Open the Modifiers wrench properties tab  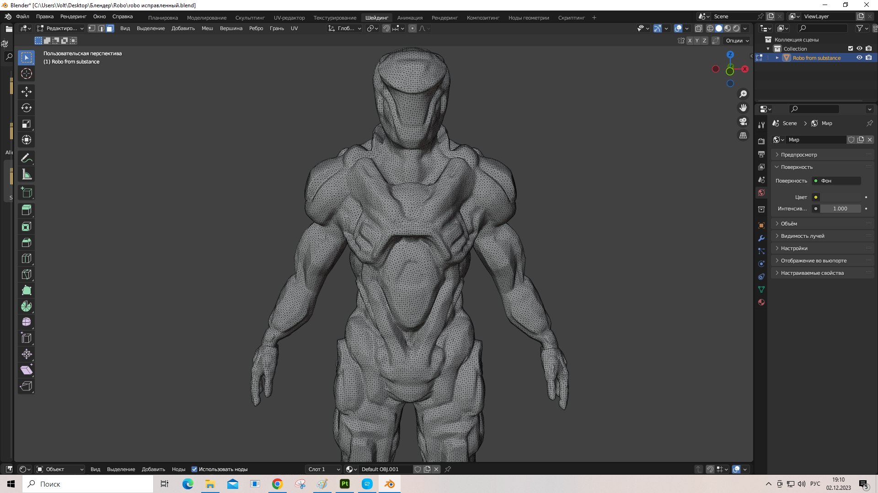pos(761,238)
